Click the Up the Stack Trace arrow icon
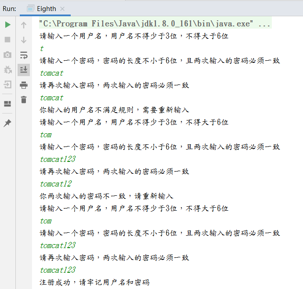 tap(24, 25)
